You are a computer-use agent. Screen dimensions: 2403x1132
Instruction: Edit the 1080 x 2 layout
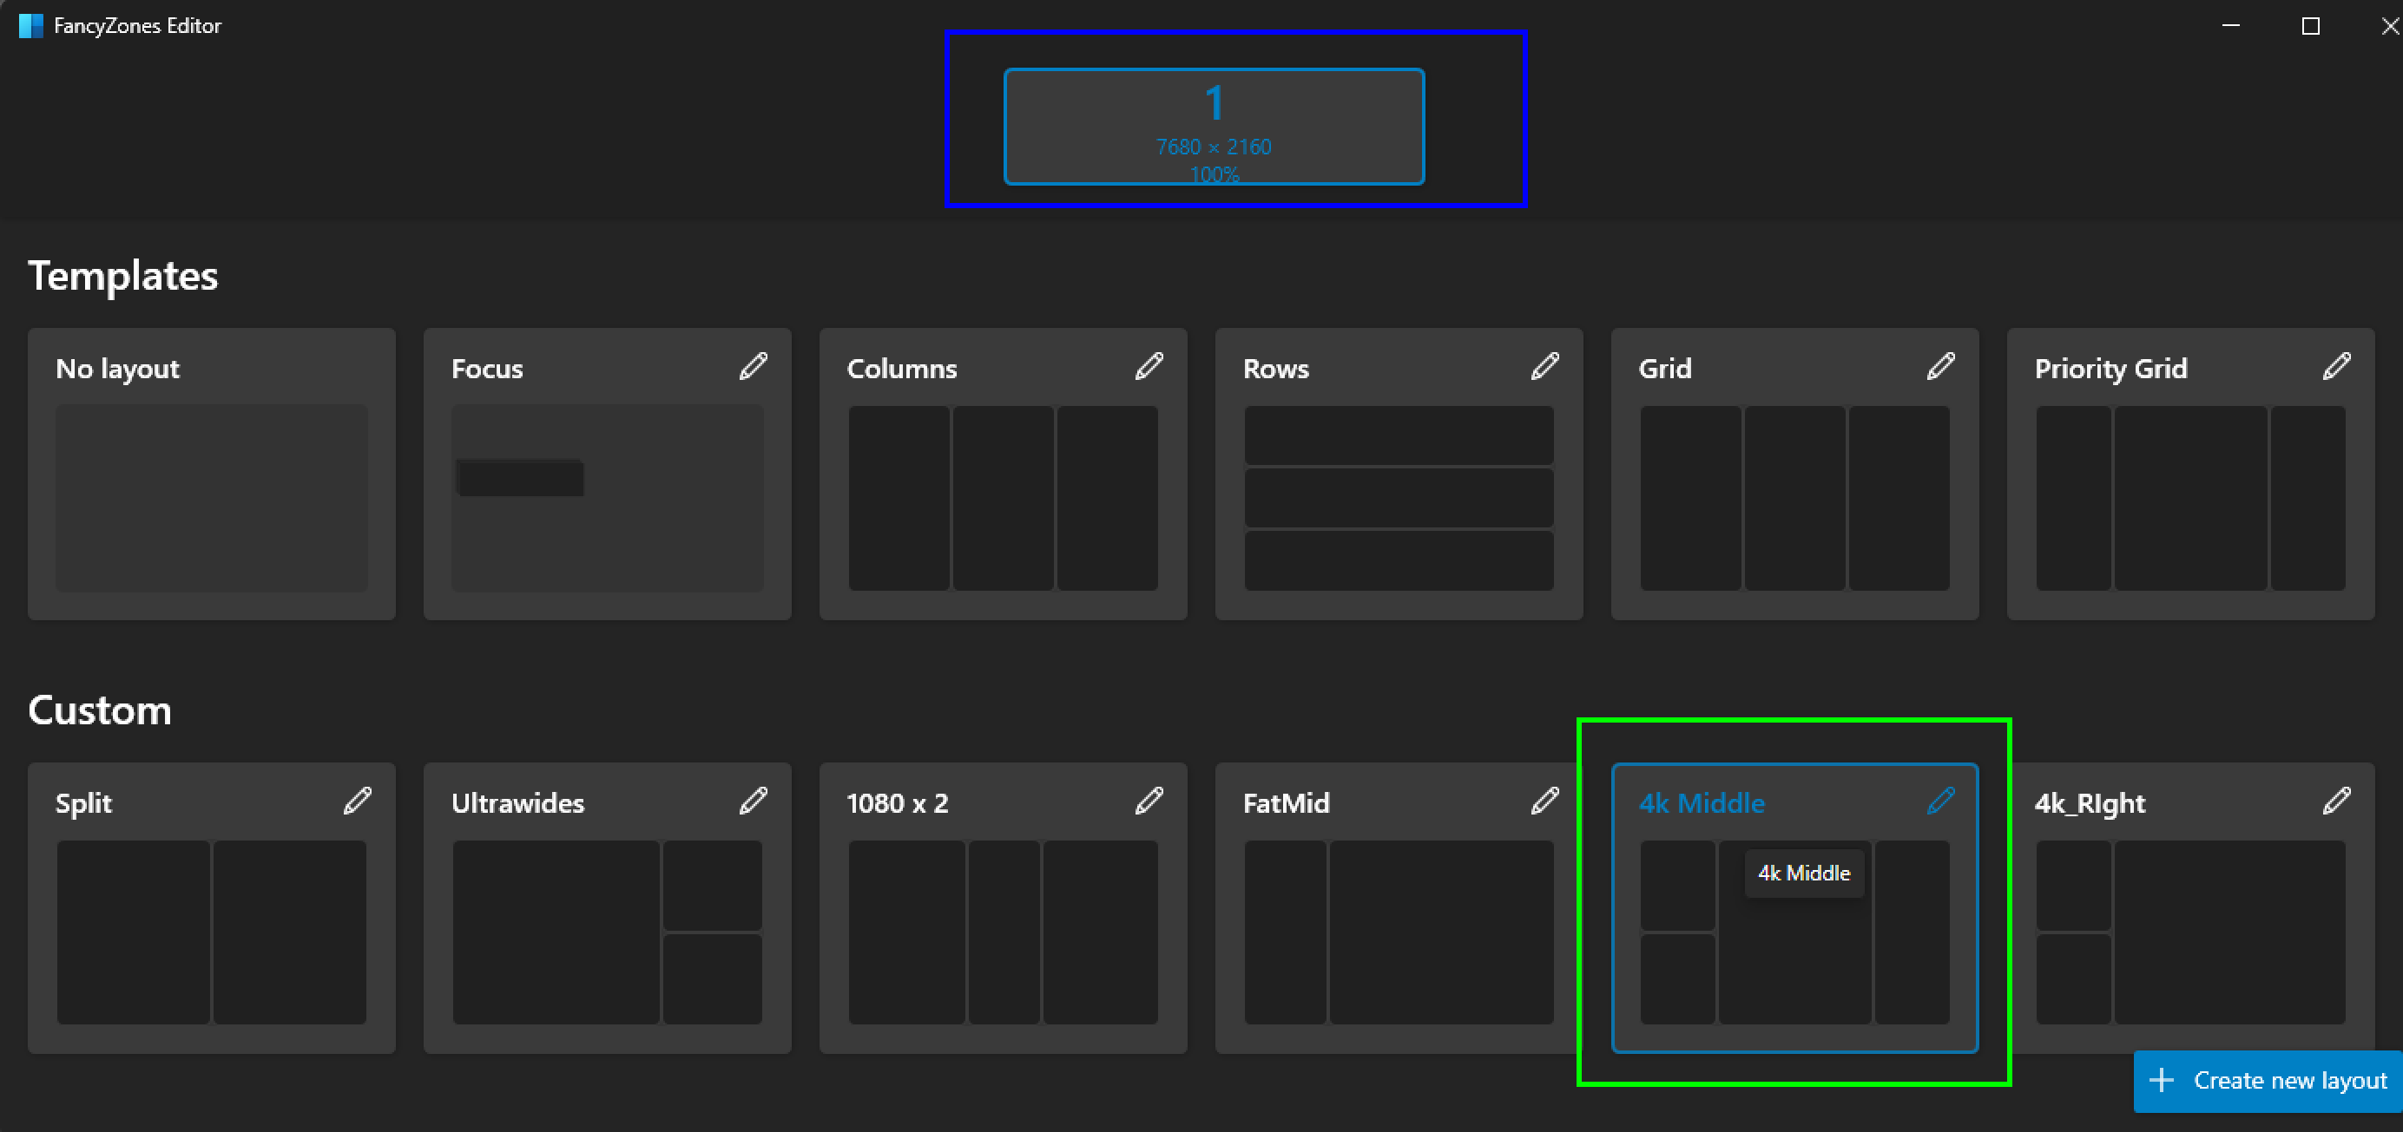[x=1150, y=800]
